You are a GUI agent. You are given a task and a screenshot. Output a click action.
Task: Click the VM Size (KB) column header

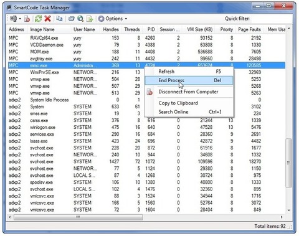[199, 29]
